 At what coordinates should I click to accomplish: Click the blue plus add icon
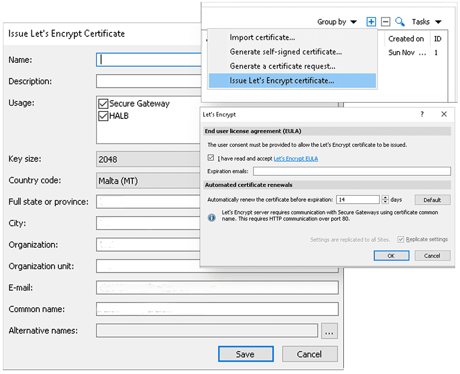[371, 22]
